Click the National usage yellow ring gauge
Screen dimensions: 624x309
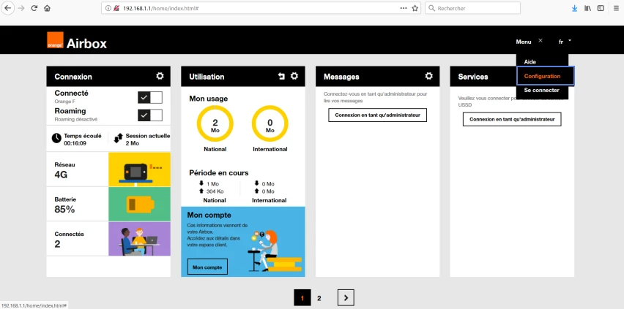click(x=215, y=123)
